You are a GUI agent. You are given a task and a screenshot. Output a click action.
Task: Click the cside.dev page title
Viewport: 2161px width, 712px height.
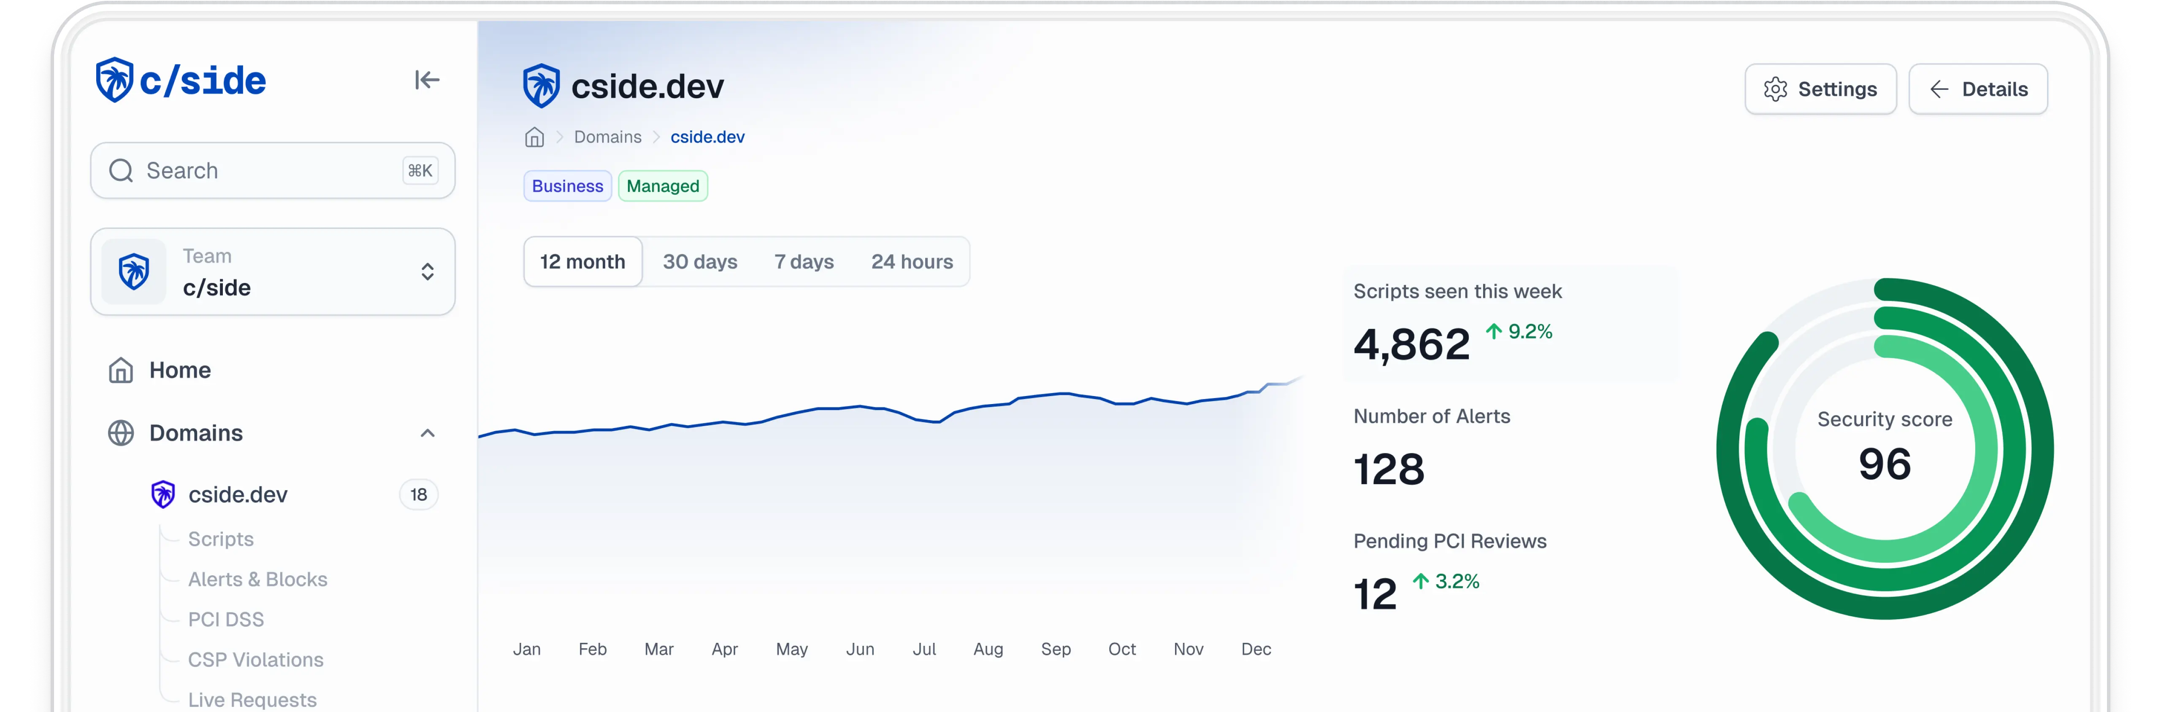click(x=647, y=86)
